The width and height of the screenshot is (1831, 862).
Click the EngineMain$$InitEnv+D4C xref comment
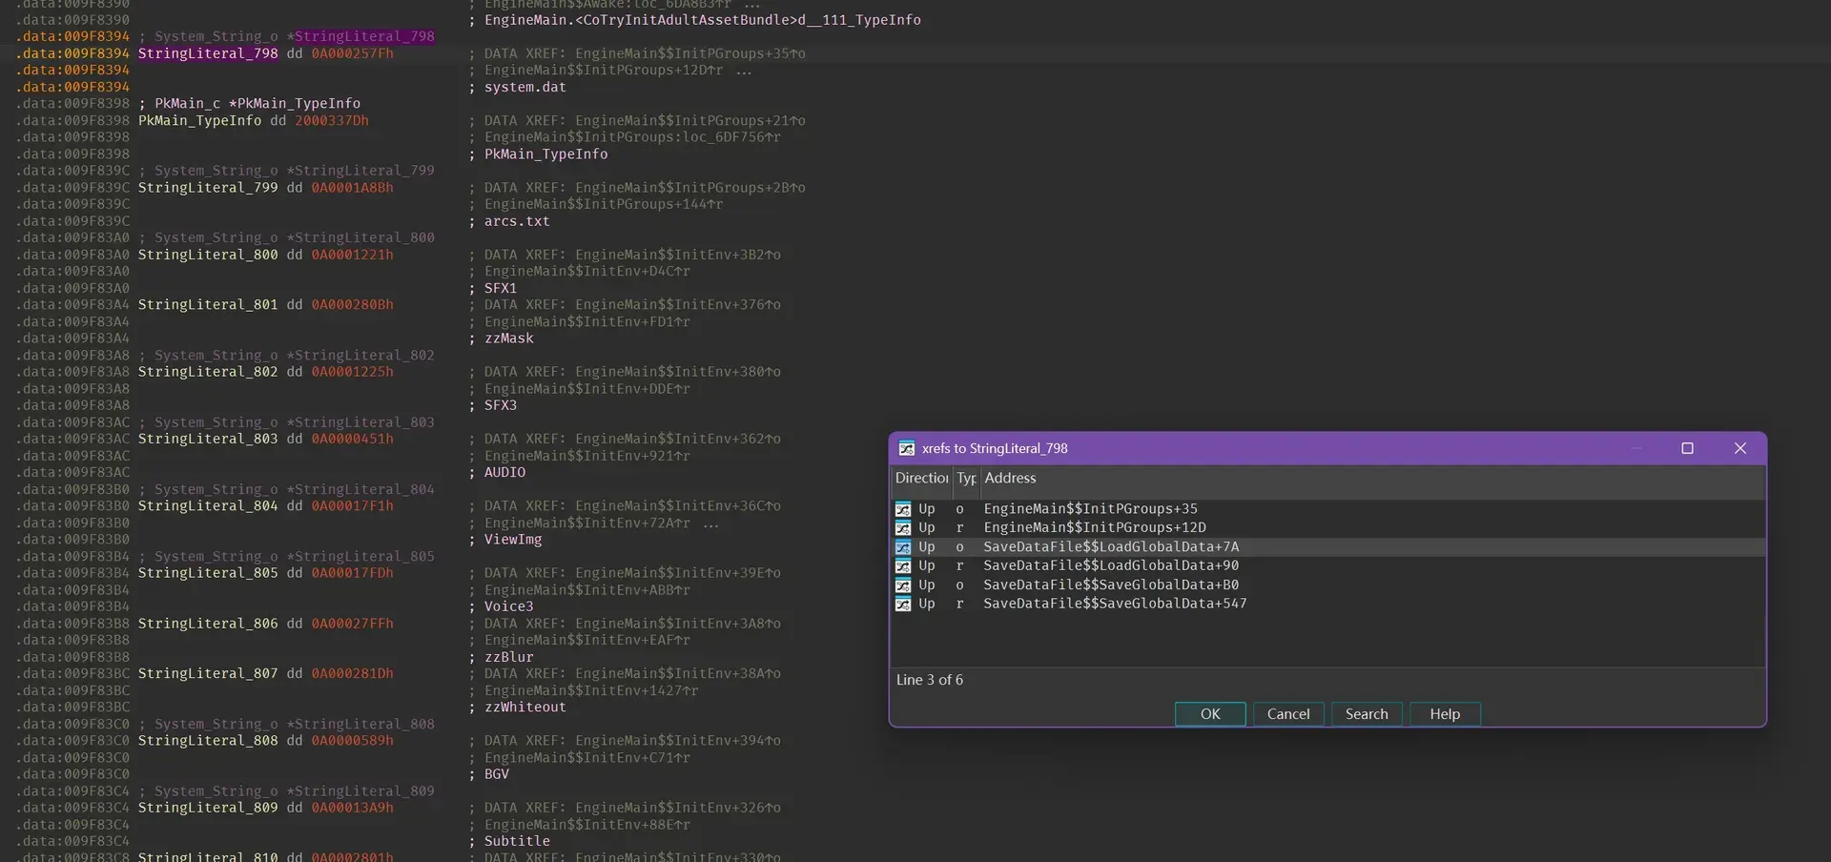pyautogui.click(x=586, y=272)
